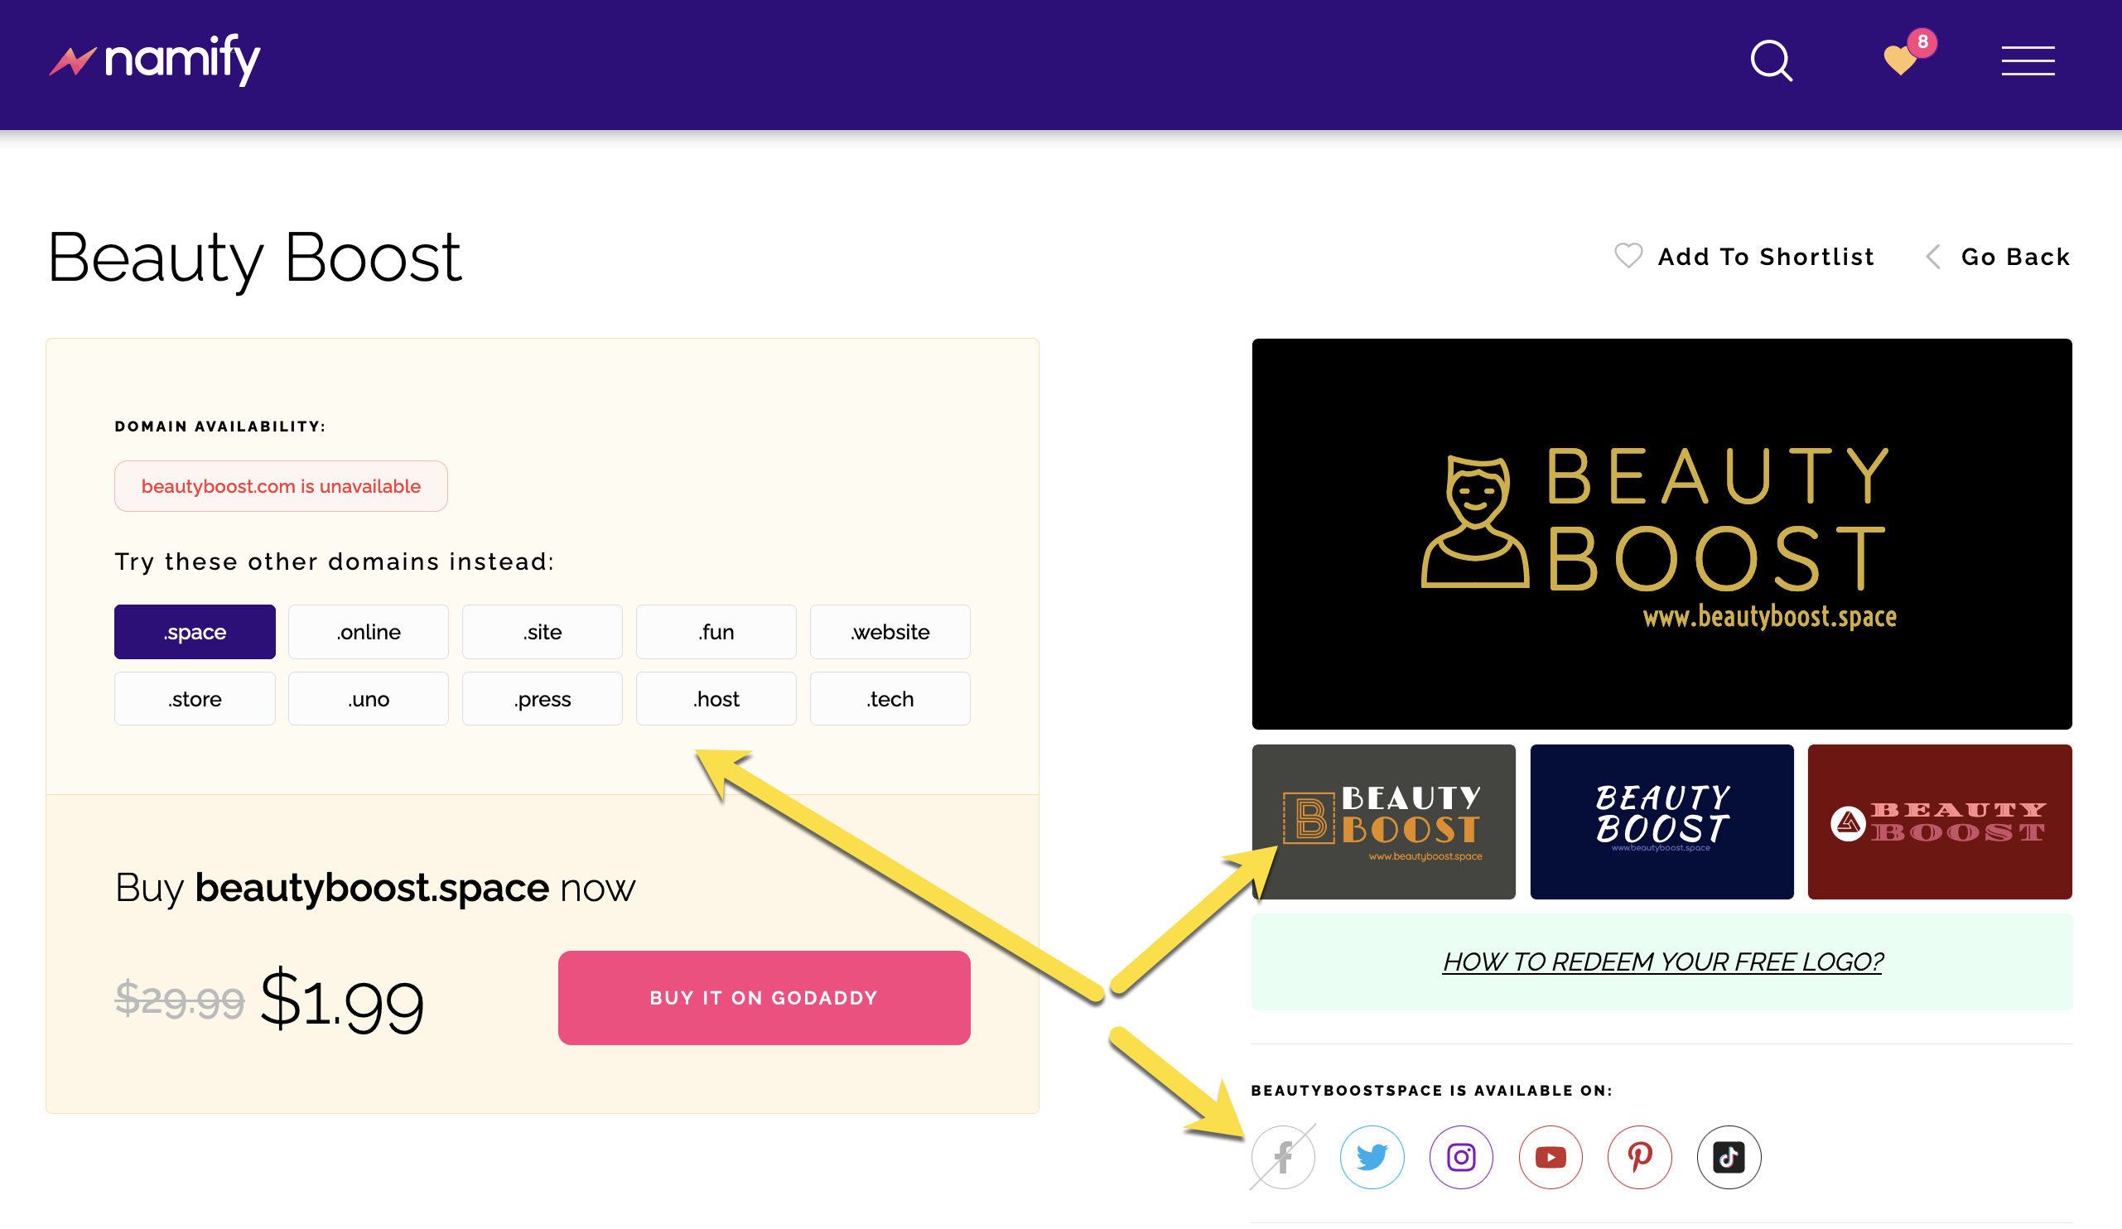Screen dimensions: 2122x1229
Task: Click the Instagram availability icon
Action: click(1461, 1157)
